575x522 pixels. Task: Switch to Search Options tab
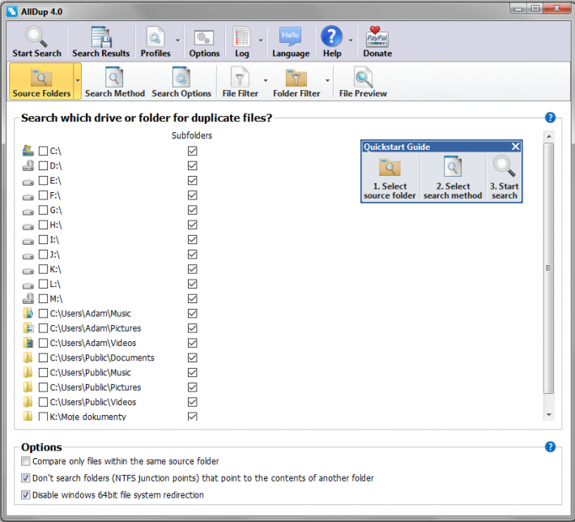pyautogui.click(x=181, y=82)
